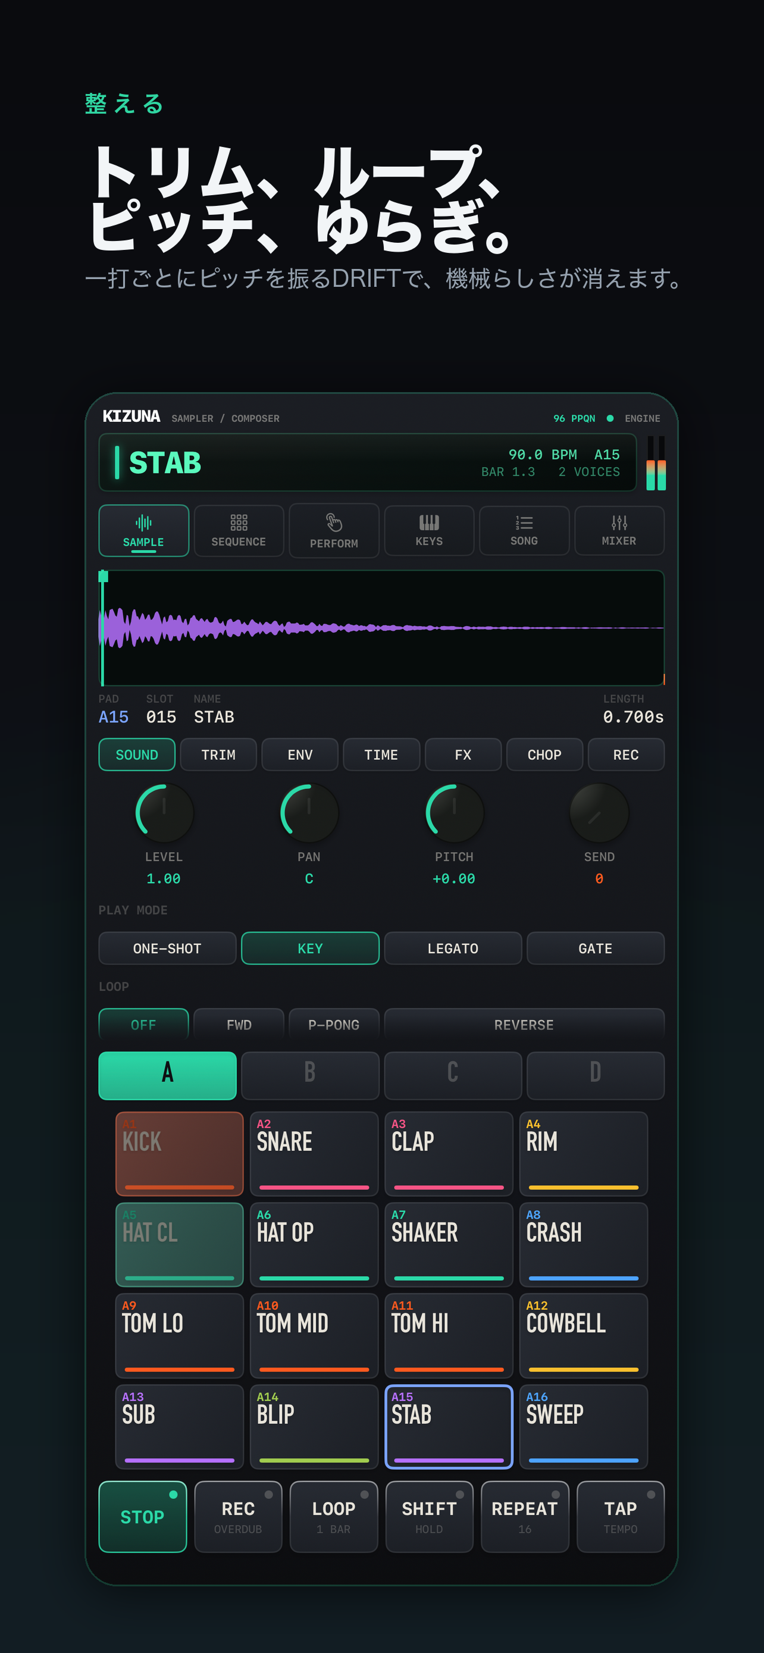Click the 90.0 BPM readout
This screenshot has height=1653, width=764.
click(542, 455)
